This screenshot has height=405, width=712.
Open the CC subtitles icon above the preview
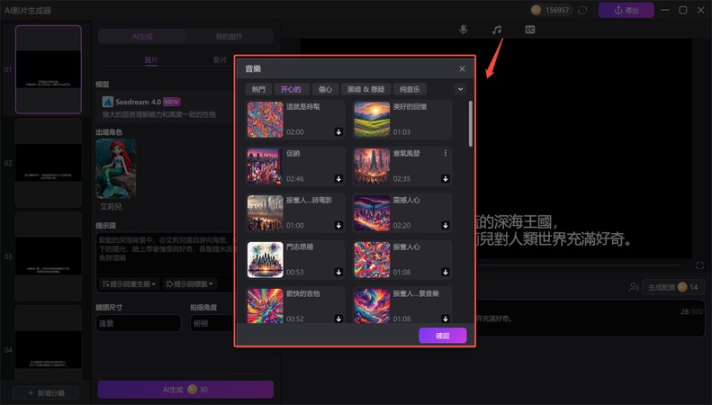coord(530,30)
